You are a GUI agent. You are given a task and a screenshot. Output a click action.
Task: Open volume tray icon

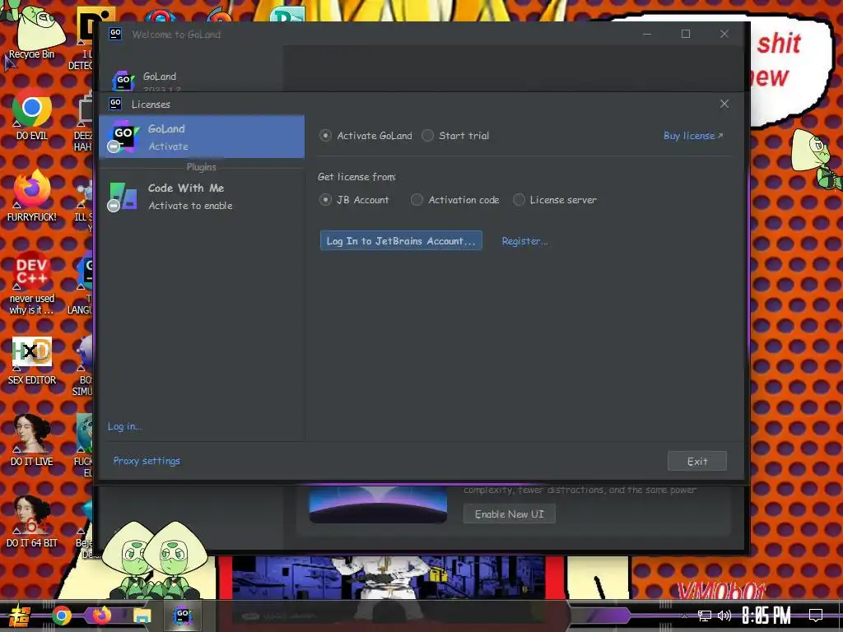724,616
